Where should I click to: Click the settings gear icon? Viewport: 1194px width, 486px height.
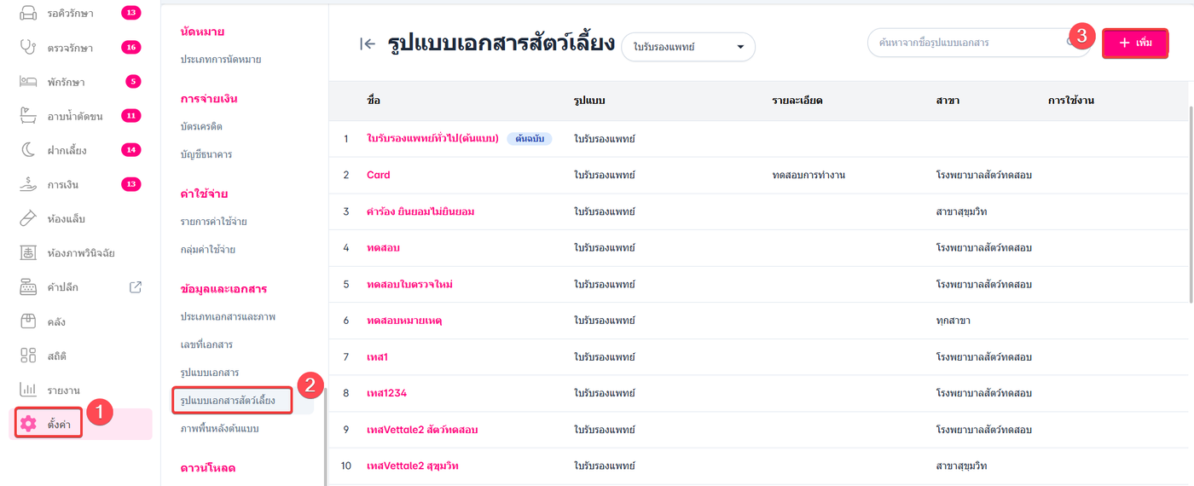pyautogui.click(x=29, y=424)
